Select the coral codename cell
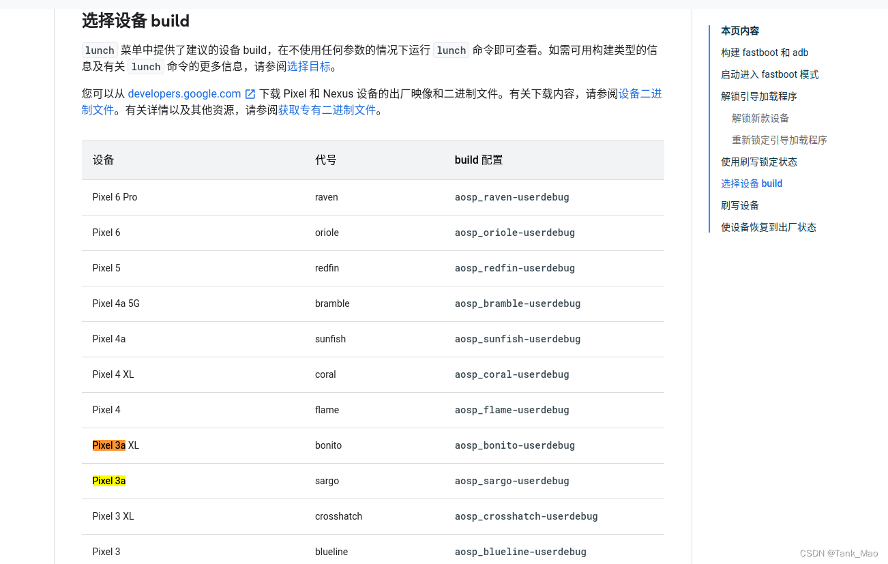The height and width of the screenshot is (564, 888). point(325,374)
